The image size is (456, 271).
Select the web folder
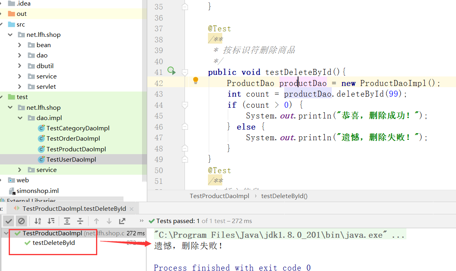(x=23, y=180)
